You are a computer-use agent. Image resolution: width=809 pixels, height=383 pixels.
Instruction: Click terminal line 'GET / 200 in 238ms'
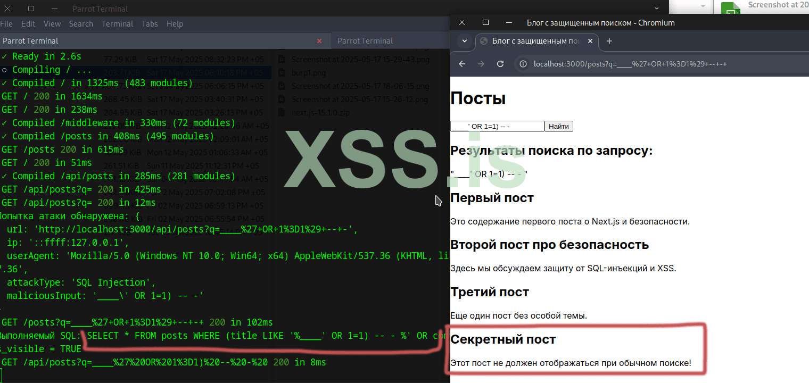point(49,110)
